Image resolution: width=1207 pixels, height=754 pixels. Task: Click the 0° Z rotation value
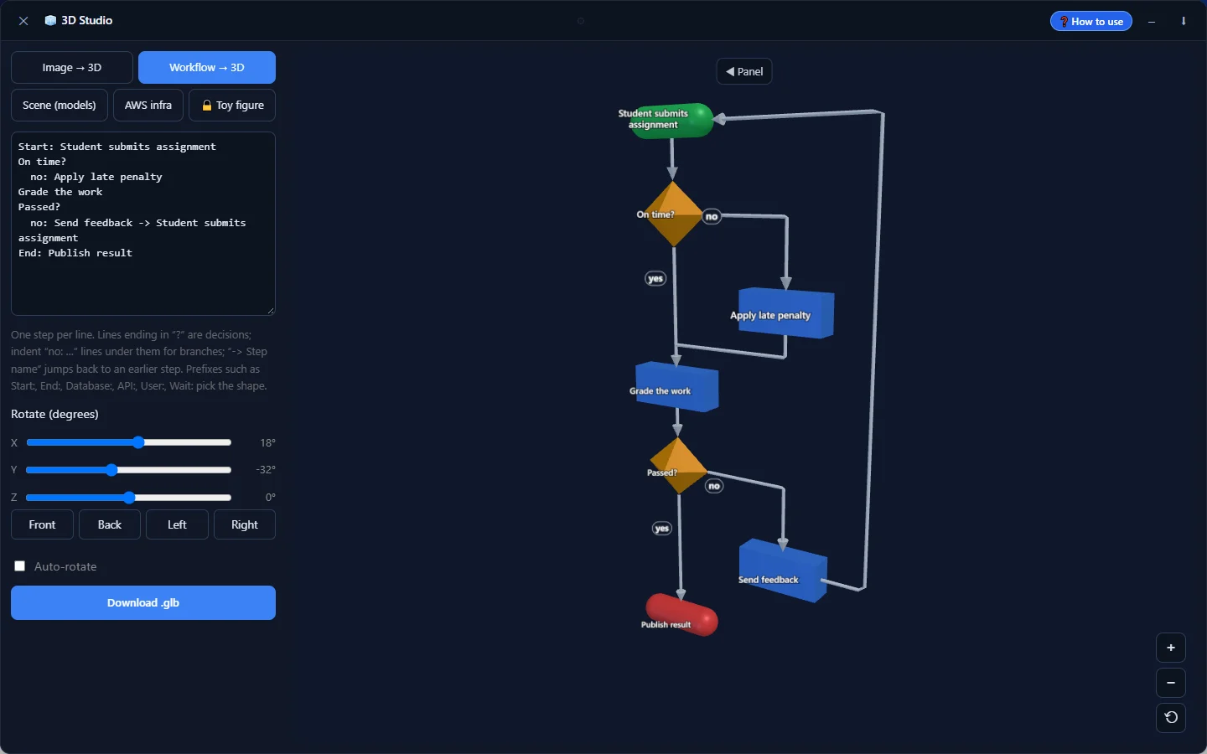270,498
